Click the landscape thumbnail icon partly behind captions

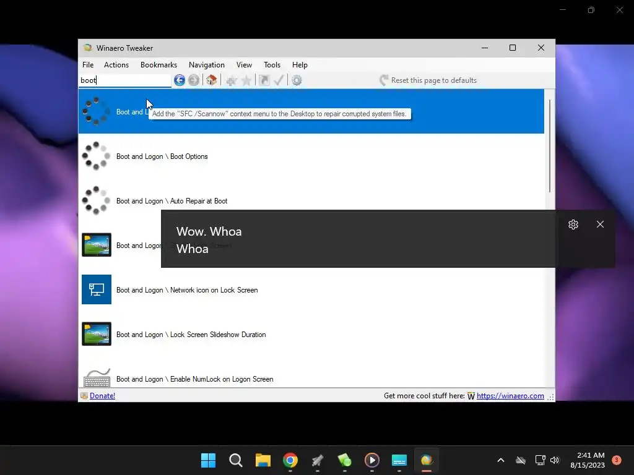pyautogui.click(x=96, y=245)
